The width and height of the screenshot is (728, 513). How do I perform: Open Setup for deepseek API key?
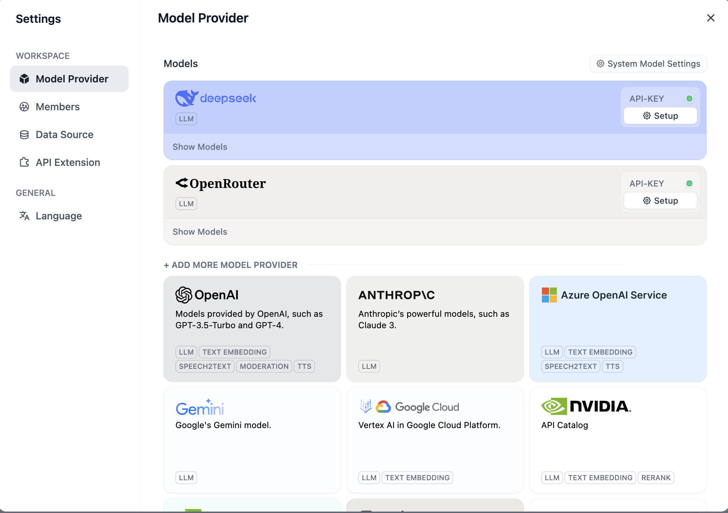point(660,116)
